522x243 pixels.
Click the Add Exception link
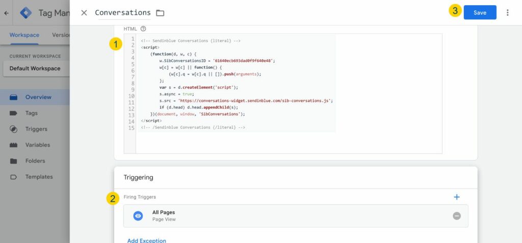(146, 240)
